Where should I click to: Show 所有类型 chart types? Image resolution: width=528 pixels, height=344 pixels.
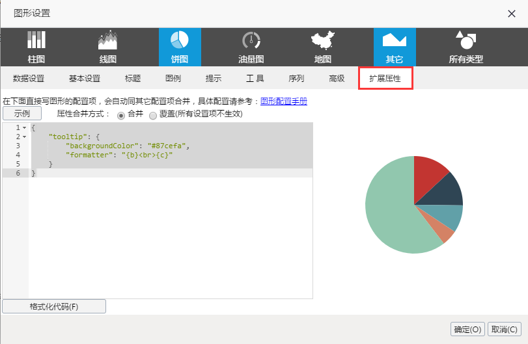tap(466, 47)
